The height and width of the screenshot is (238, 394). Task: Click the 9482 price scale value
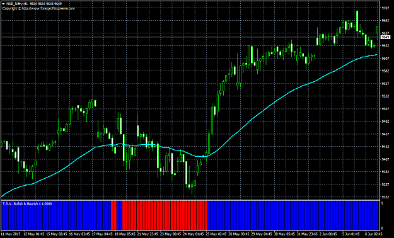(385, 122)
